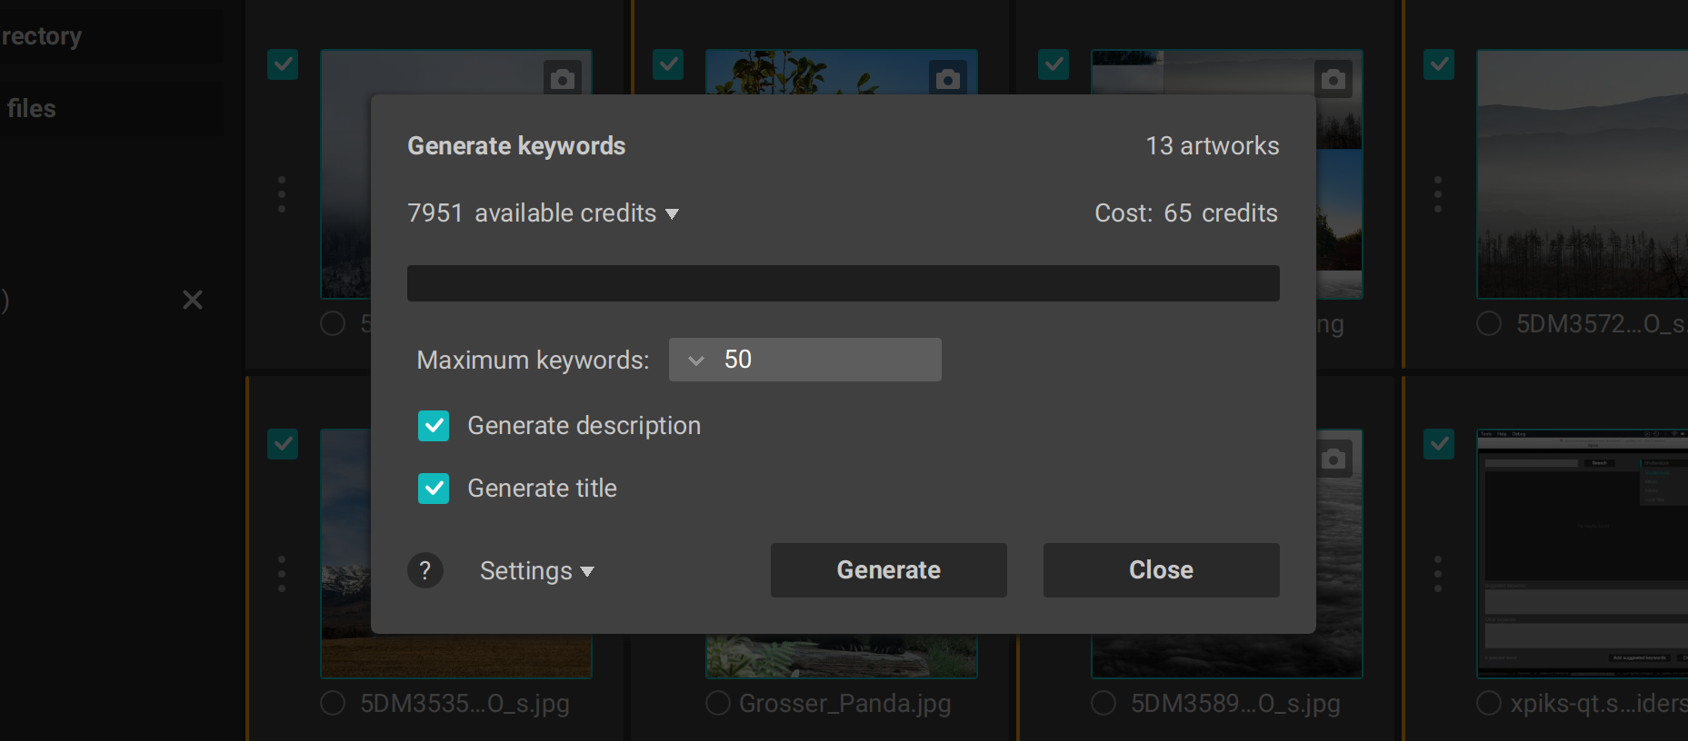Uncheck Generate description checkbox
Viewport: 1688px width, 741px height.
[x=434, y=426]
